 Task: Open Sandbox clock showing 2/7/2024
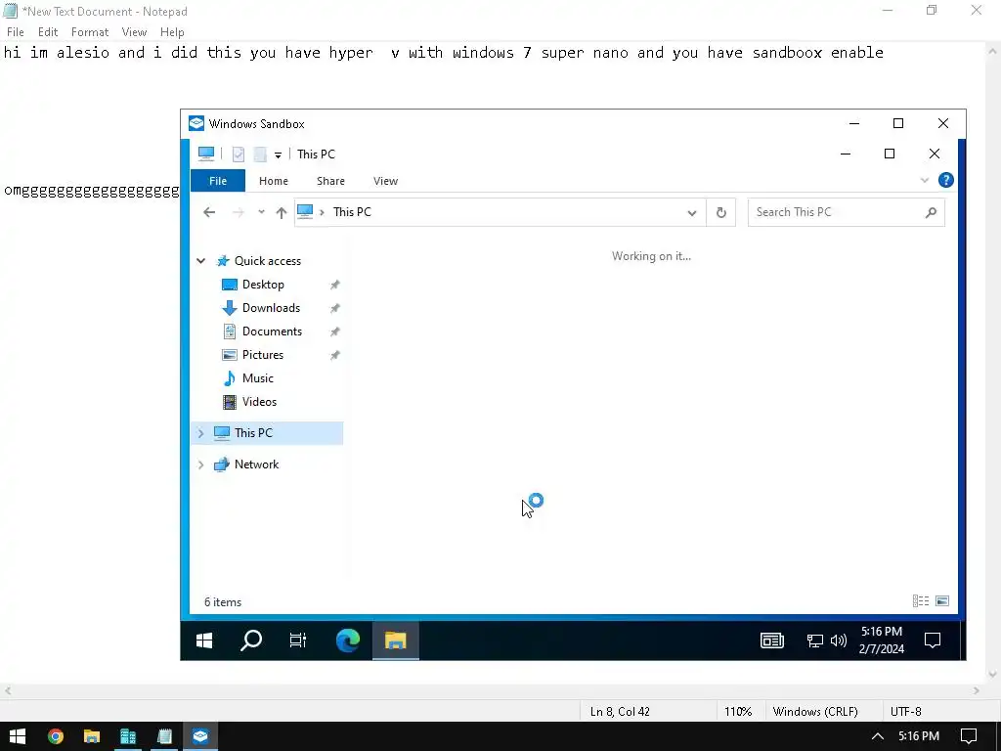click(x=881, y=640)
